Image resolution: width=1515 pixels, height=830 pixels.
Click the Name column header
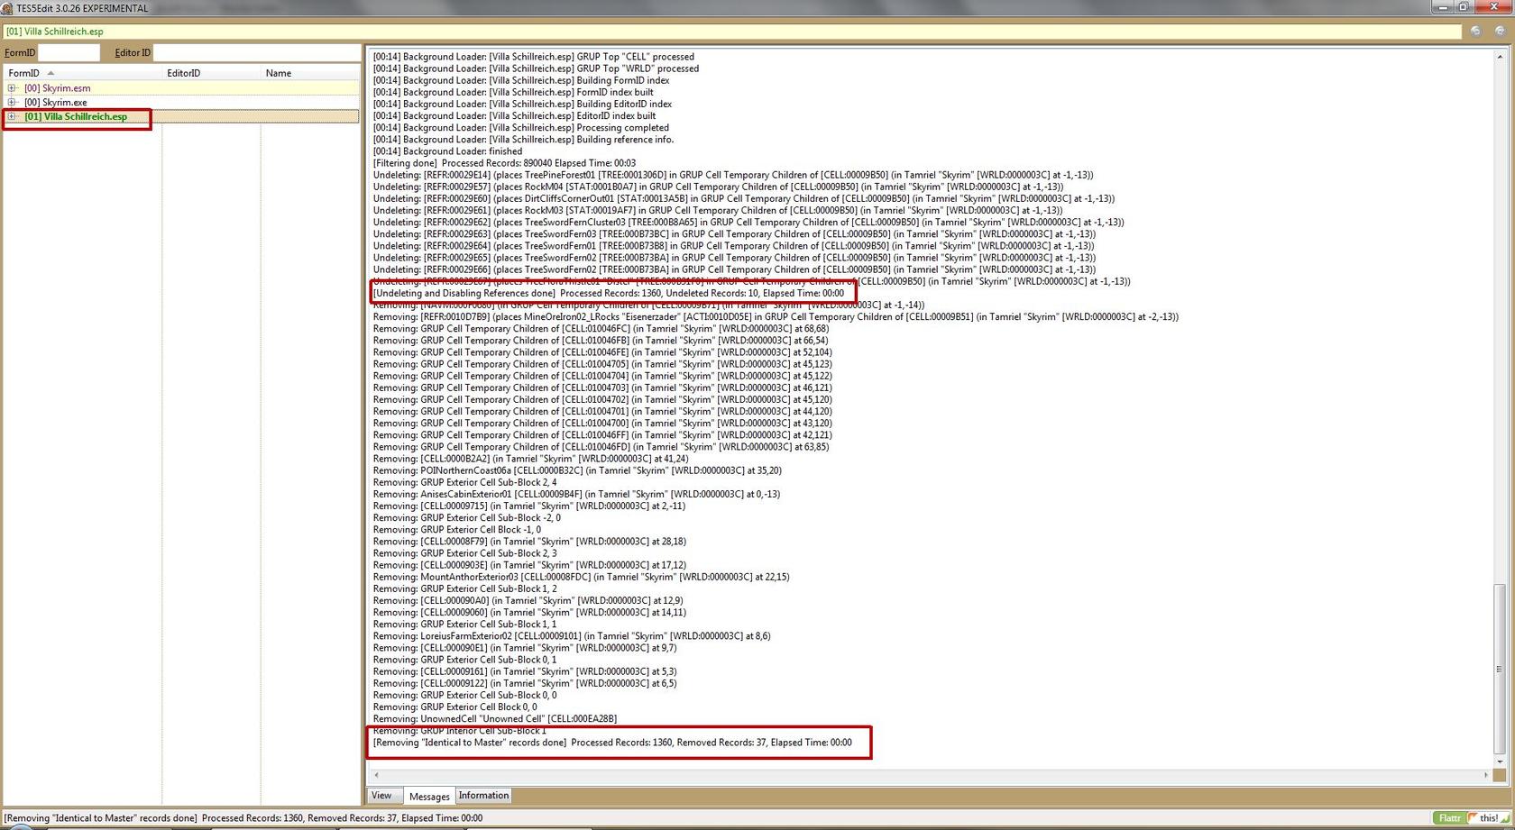(279, 73)
